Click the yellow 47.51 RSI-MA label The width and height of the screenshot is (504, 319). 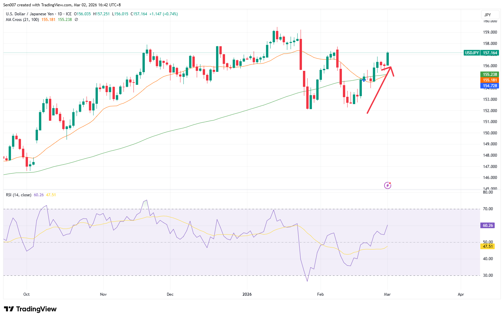487,246
